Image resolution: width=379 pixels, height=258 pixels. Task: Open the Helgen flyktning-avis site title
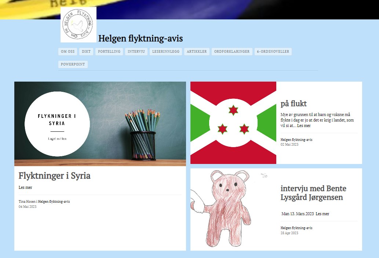(x=141, y=38)
